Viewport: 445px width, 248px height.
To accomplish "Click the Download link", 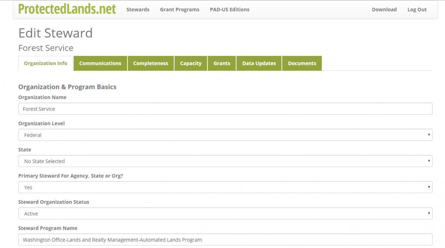I will point(384,10).
